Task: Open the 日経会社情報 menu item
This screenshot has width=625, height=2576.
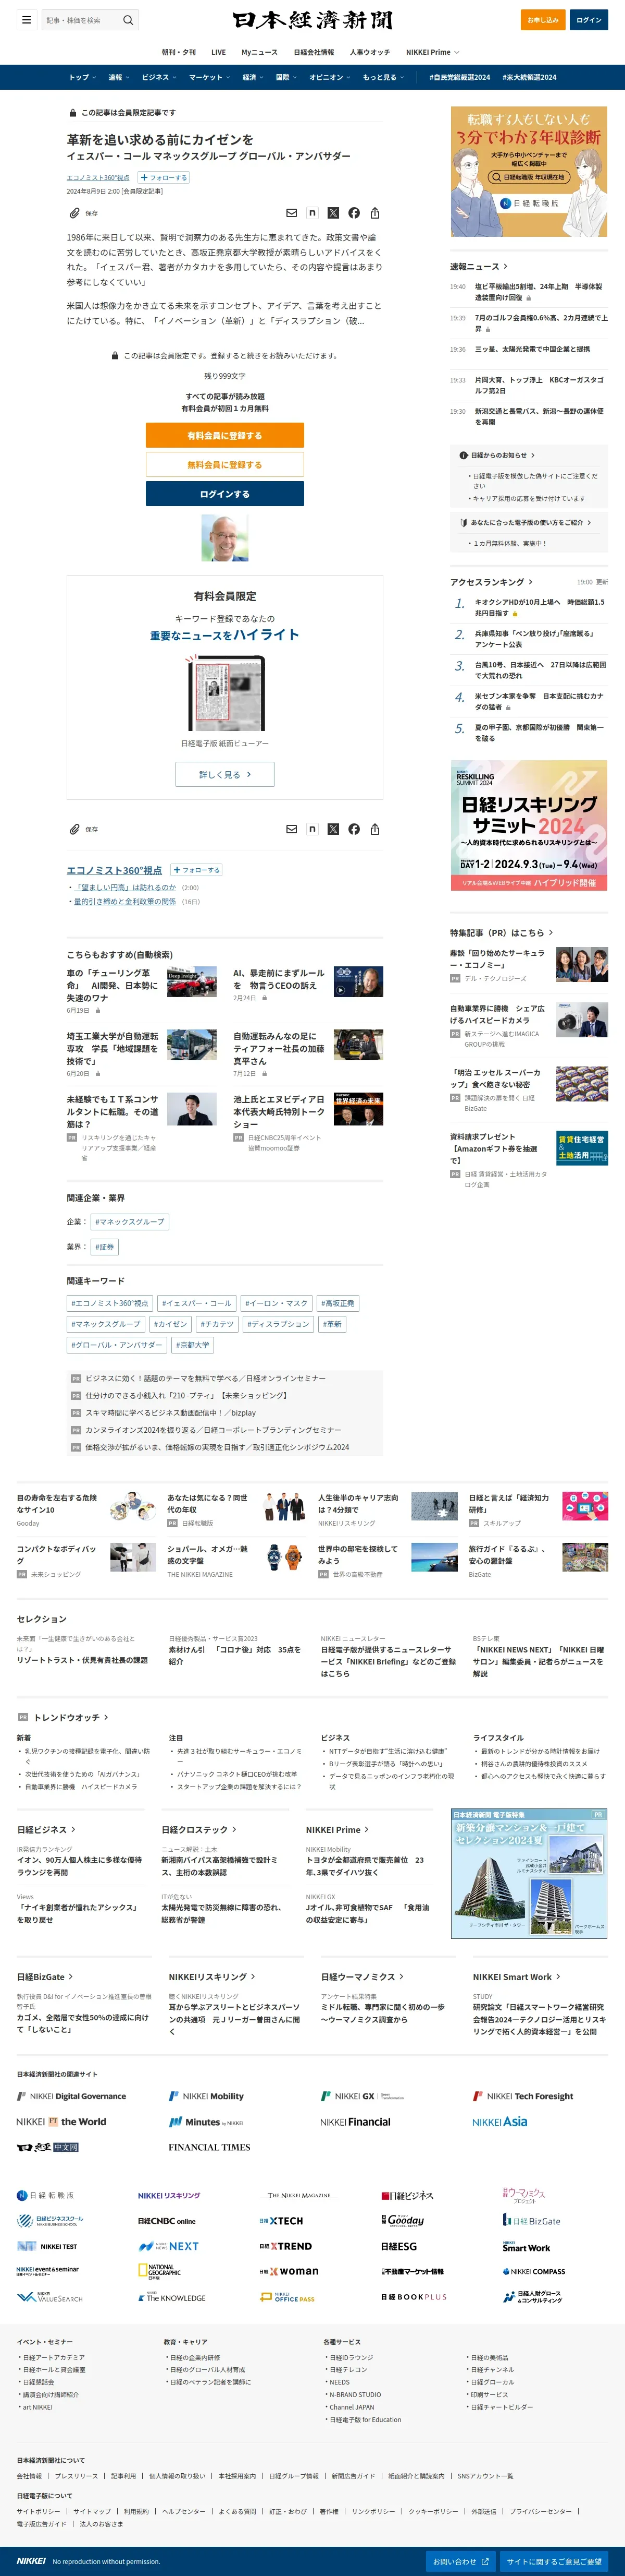Action: [314, 52]
